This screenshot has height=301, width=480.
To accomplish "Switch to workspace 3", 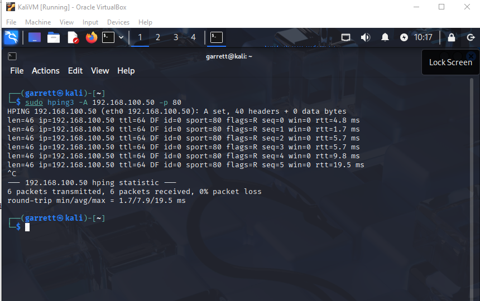I will 176,37.
